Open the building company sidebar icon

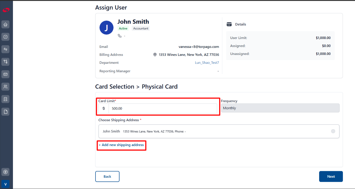click(5, 99)
